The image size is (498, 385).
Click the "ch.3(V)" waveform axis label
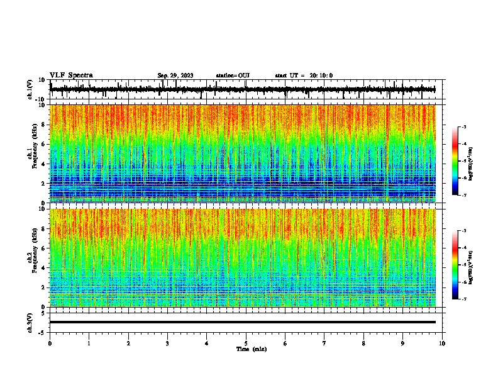[x=30, y=323]
